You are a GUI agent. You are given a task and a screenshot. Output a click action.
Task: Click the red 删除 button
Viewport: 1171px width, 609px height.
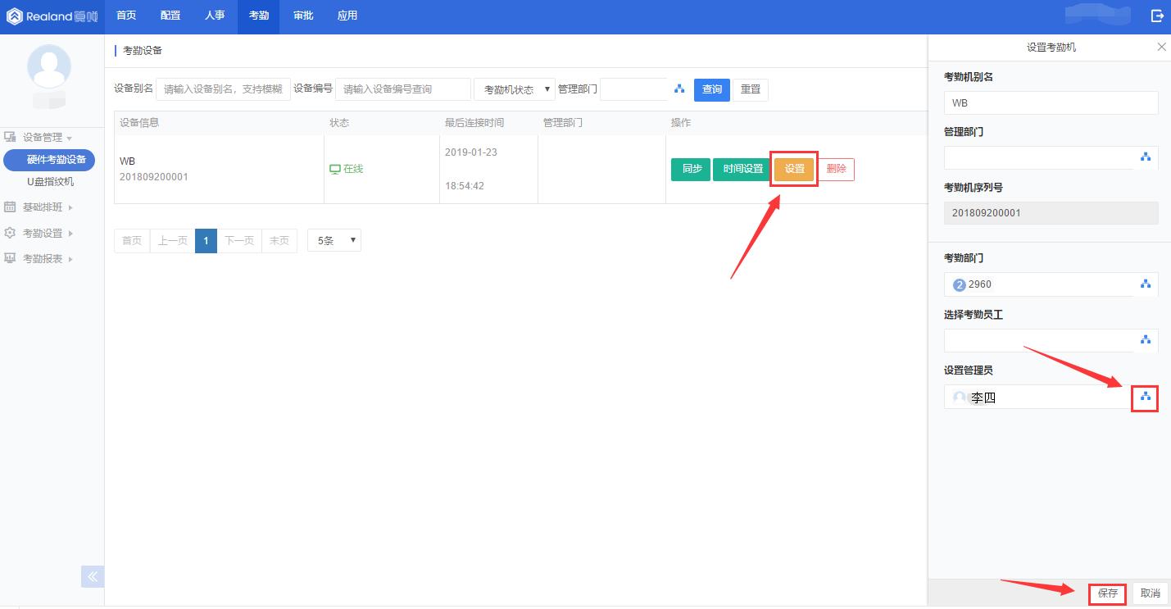(836, 169)
